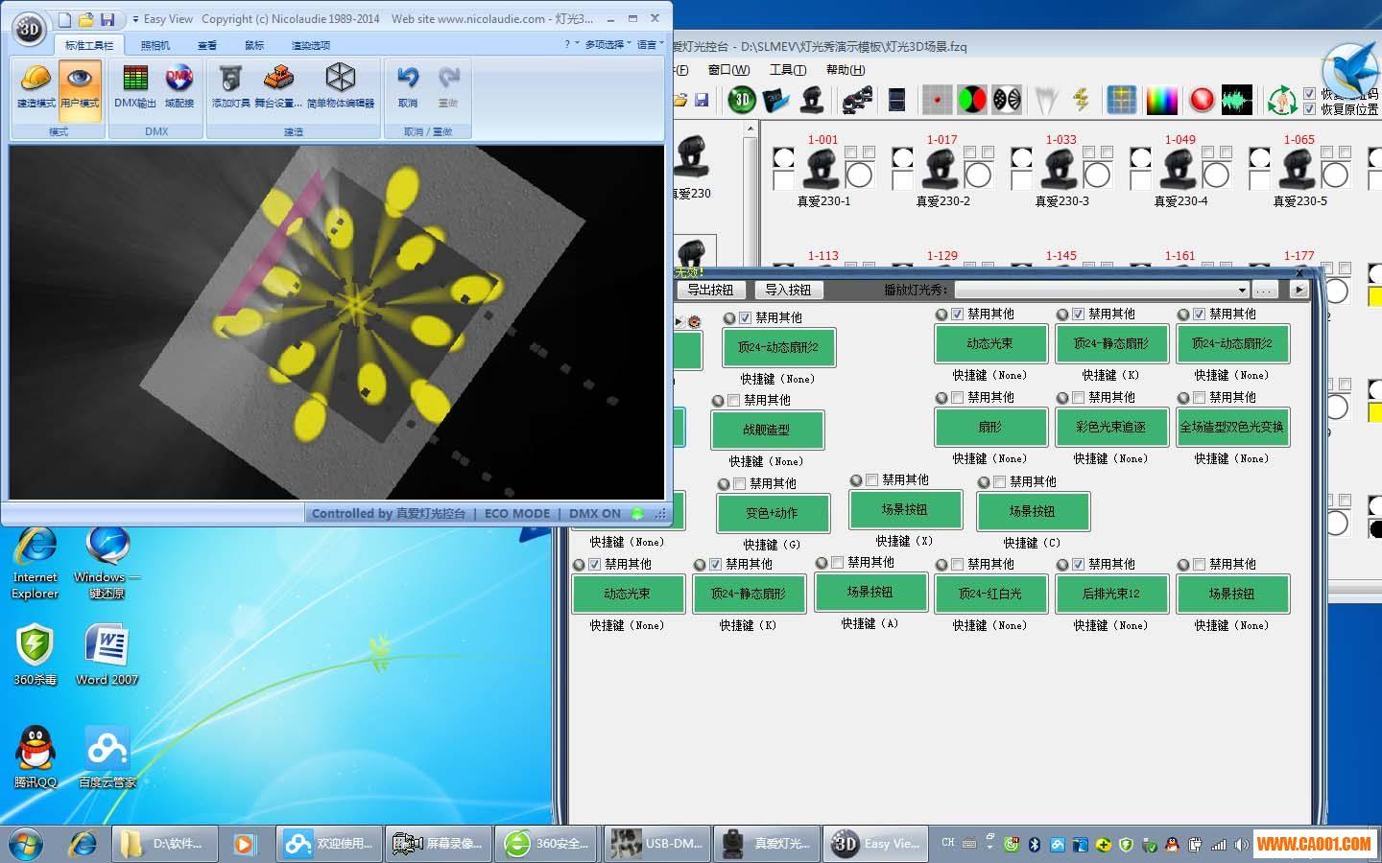This screenshot has width=1382, height=863.
Task: Click the yellow lightning bolt icon
Action: [x=1082, y=99]
